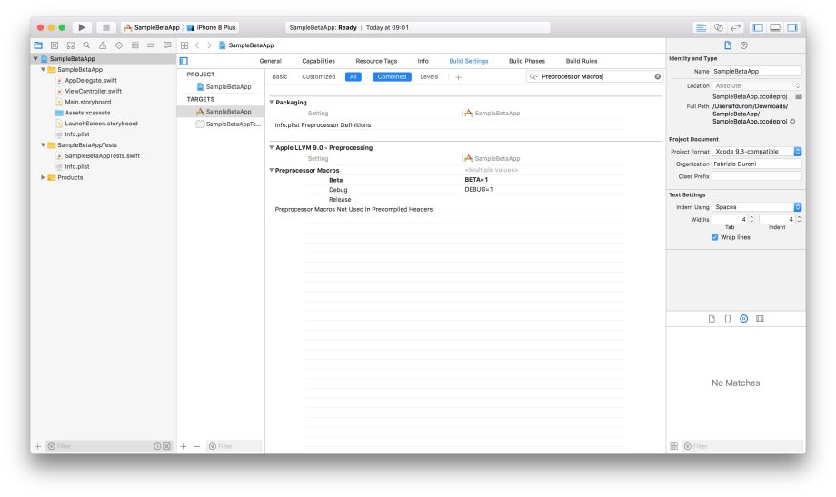836x497 pixels.
Task: Collapse the SampleBetaAppTests group
Action: 44,145
